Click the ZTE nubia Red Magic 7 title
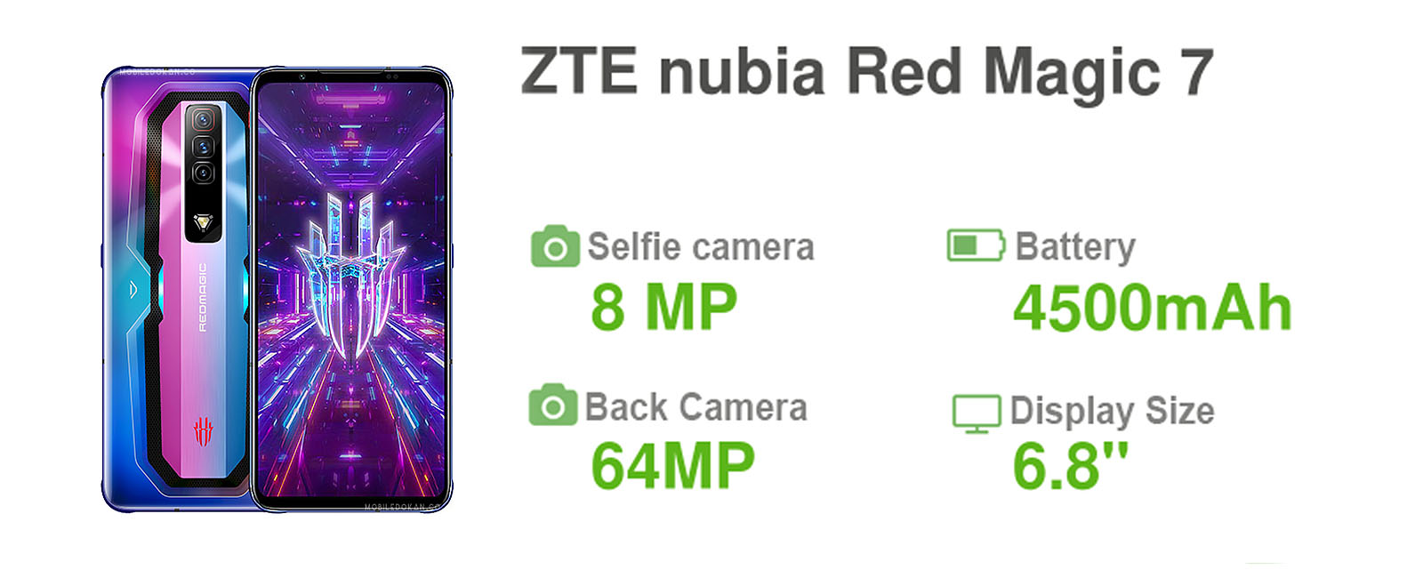Image resolution: width=1423 pixels, height=578 pixels. (867, 71)
